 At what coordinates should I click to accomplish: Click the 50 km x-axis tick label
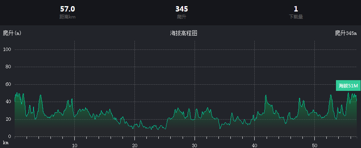(314, 146)
